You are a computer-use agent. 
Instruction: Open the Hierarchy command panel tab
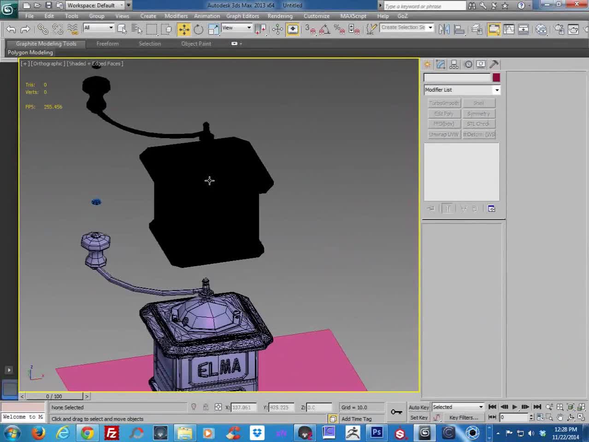(454, 64)
